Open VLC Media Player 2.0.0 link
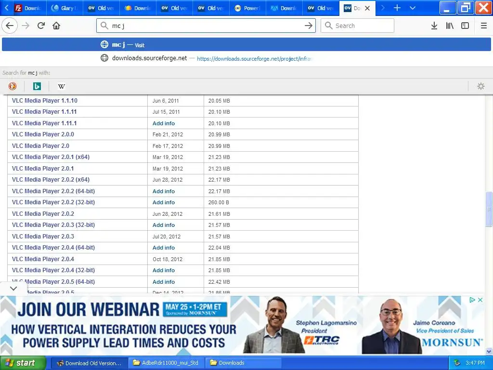 [x=43, y=134]
